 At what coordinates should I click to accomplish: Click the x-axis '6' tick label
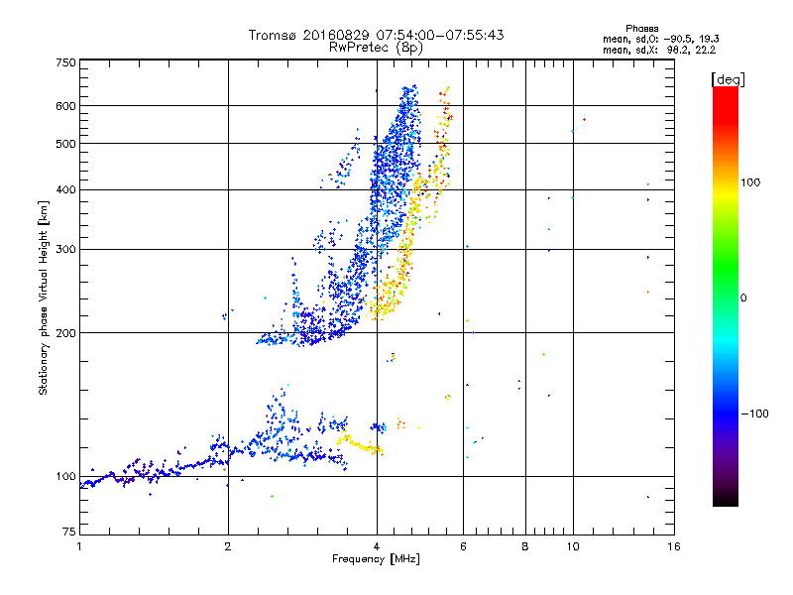point(463,546)
